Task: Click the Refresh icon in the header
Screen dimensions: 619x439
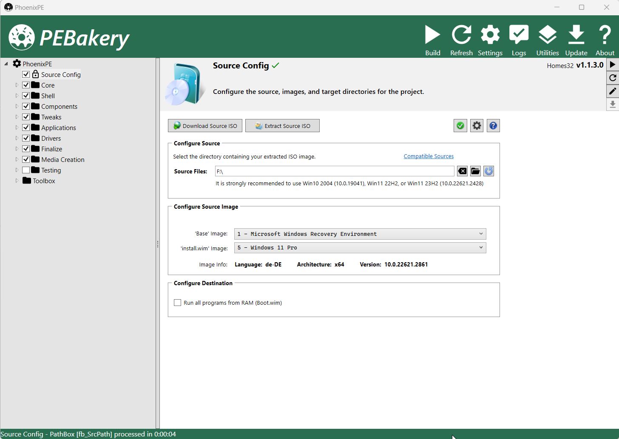Action: [461, 36]
